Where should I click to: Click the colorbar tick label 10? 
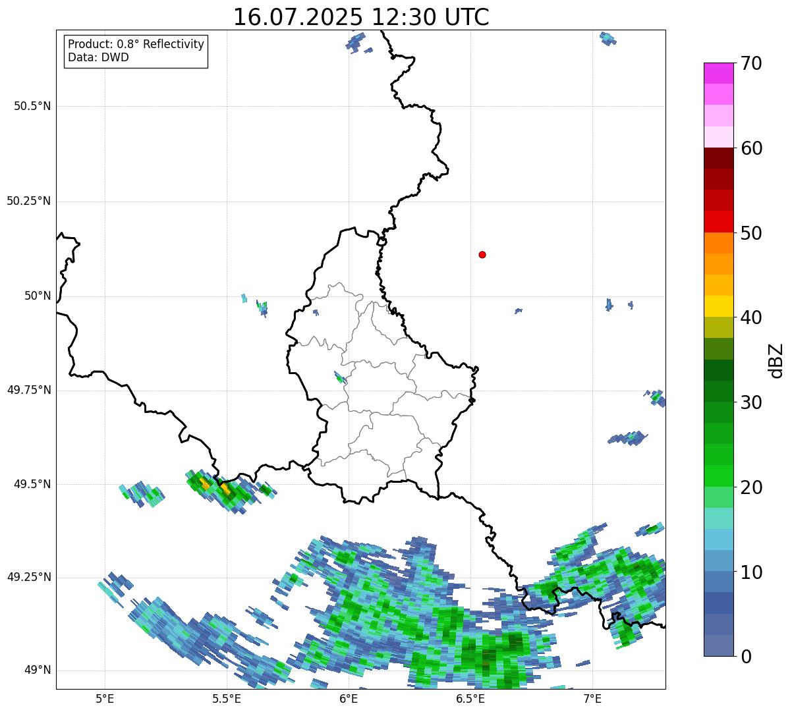click(752, 572)
